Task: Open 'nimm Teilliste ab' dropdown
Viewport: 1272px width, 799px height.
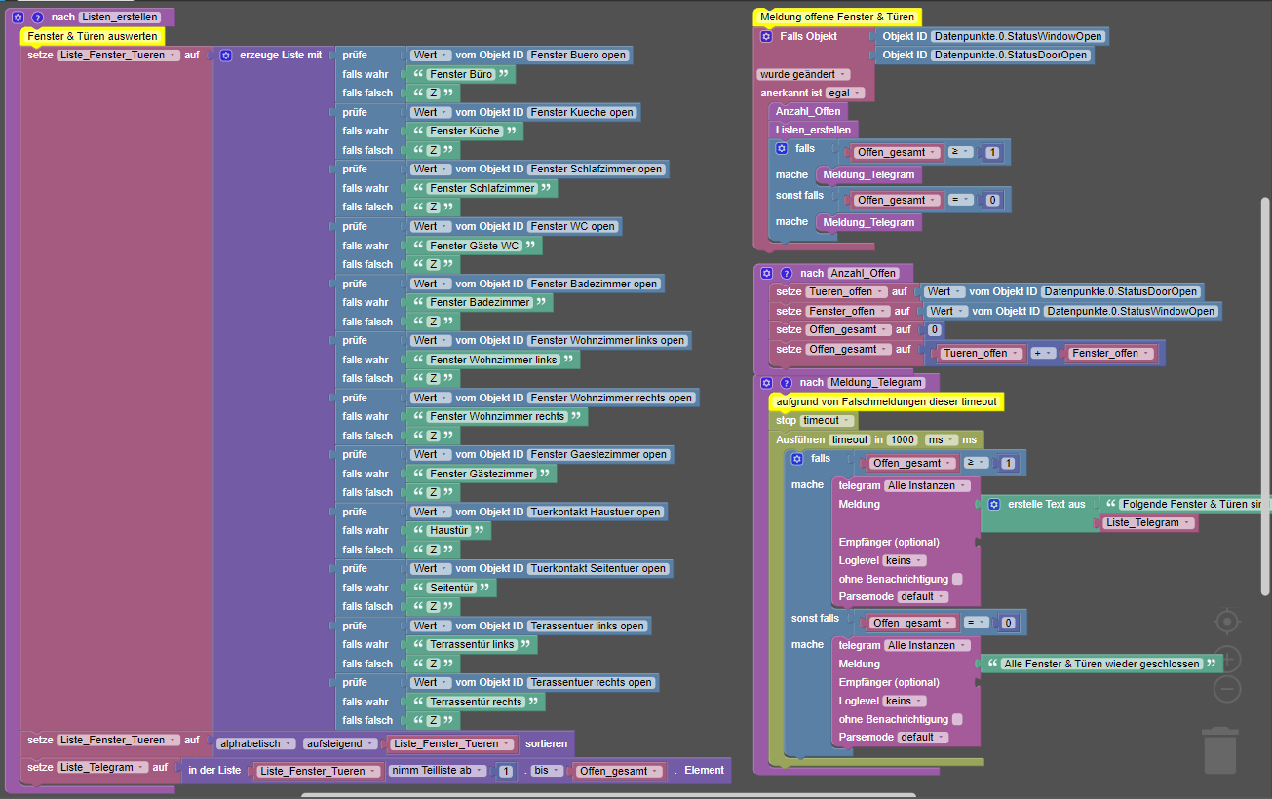Action: pyautogui.click(x=438, y=771)
